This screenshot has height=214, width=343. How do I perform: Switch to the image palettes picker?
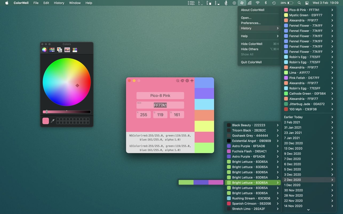coord(67,50)
